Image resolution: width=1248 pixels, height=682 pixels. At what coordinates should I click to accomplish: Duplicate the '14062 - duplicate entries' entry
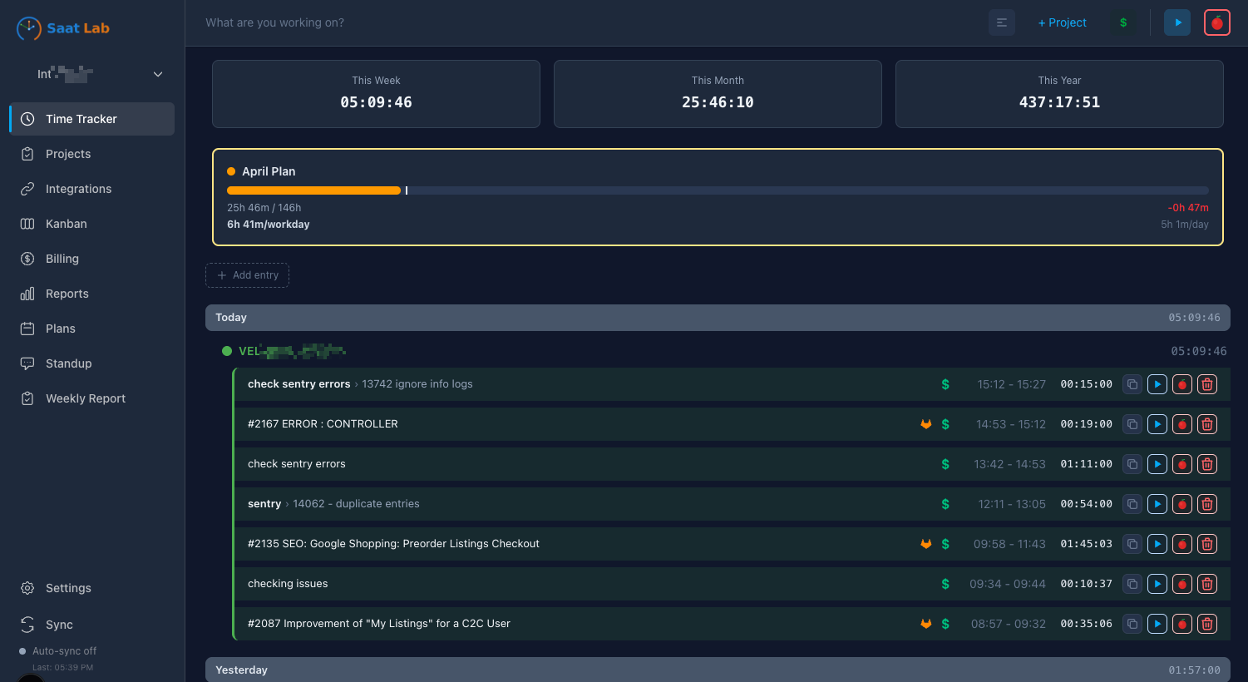[x=1132, y=504]
